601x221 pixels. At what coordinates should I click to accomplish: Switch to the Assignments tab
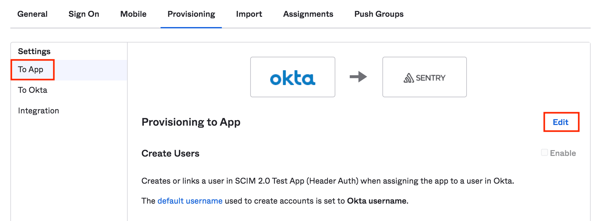pyautogui.click(x=308, y=14)
